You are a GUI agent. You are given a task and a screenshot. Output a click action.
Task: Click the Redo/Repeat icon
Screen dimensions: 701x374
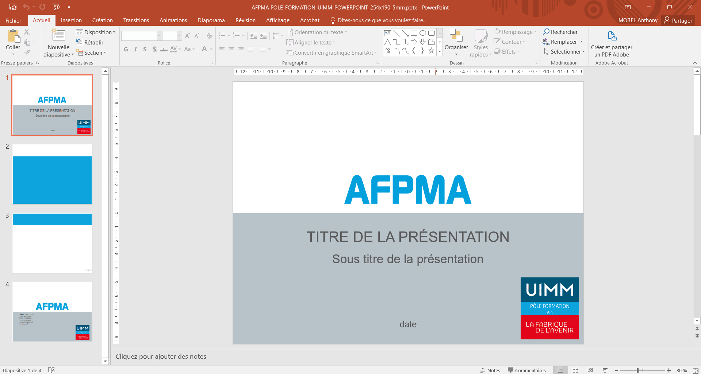coord(42,7)
